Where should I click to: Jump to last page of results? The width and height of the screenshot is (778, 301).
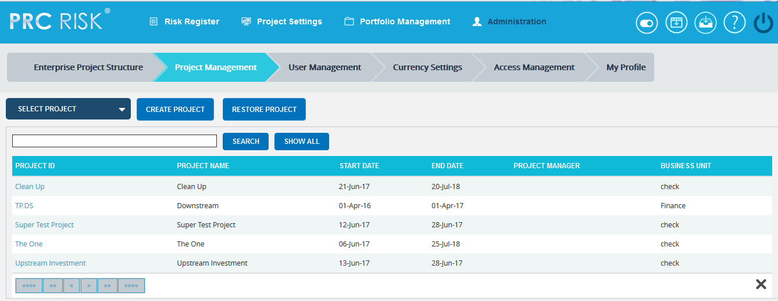[131, 285]
